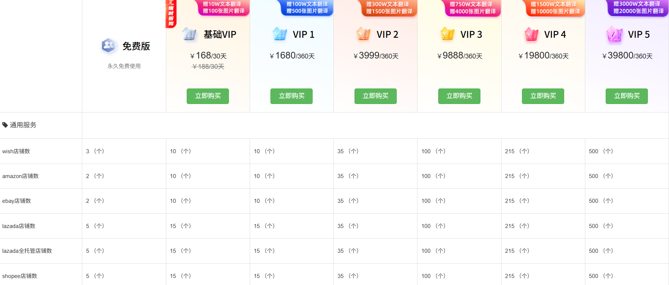Choose 立即购买 for the VIP 3 plan
The image size is (669, 285).
[459, 96]
